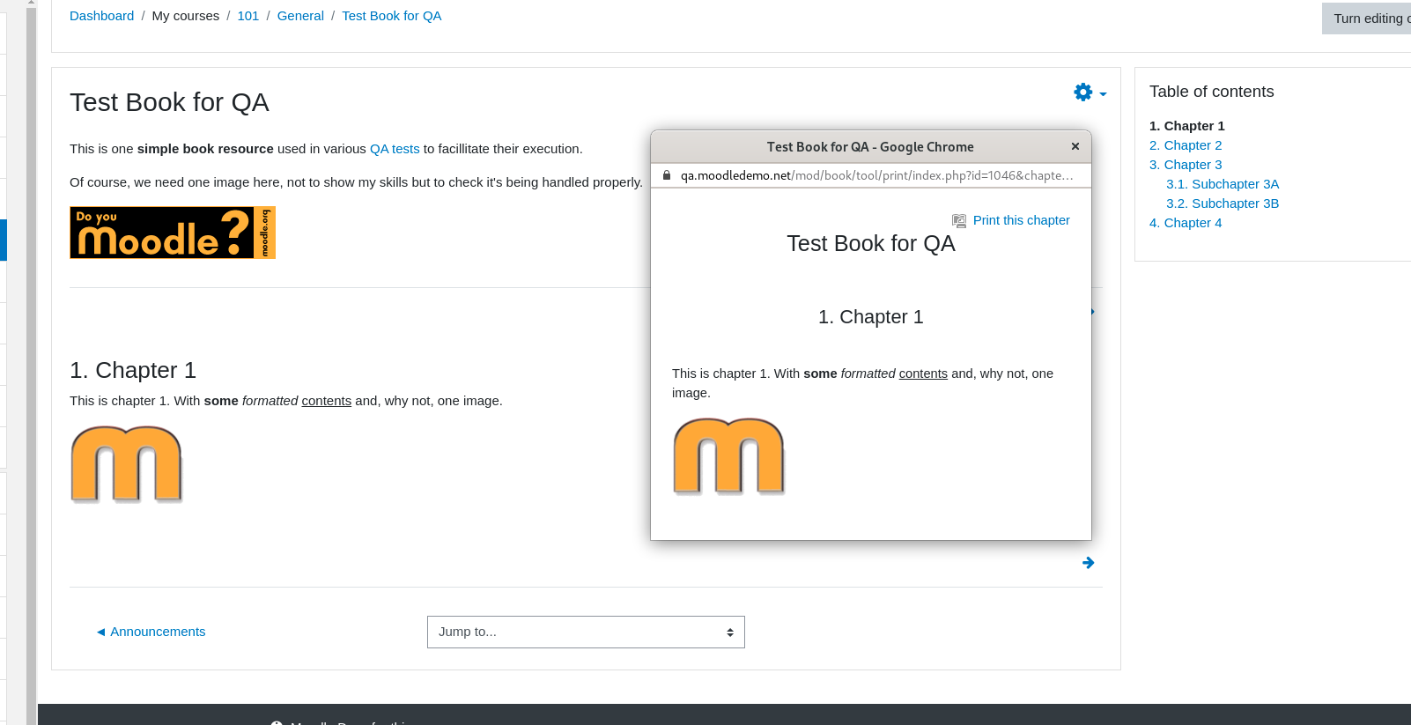This screenshot has width=1411, height=725.
Task: Click the Do you Moodle banner image
Action: click(173, 233)
